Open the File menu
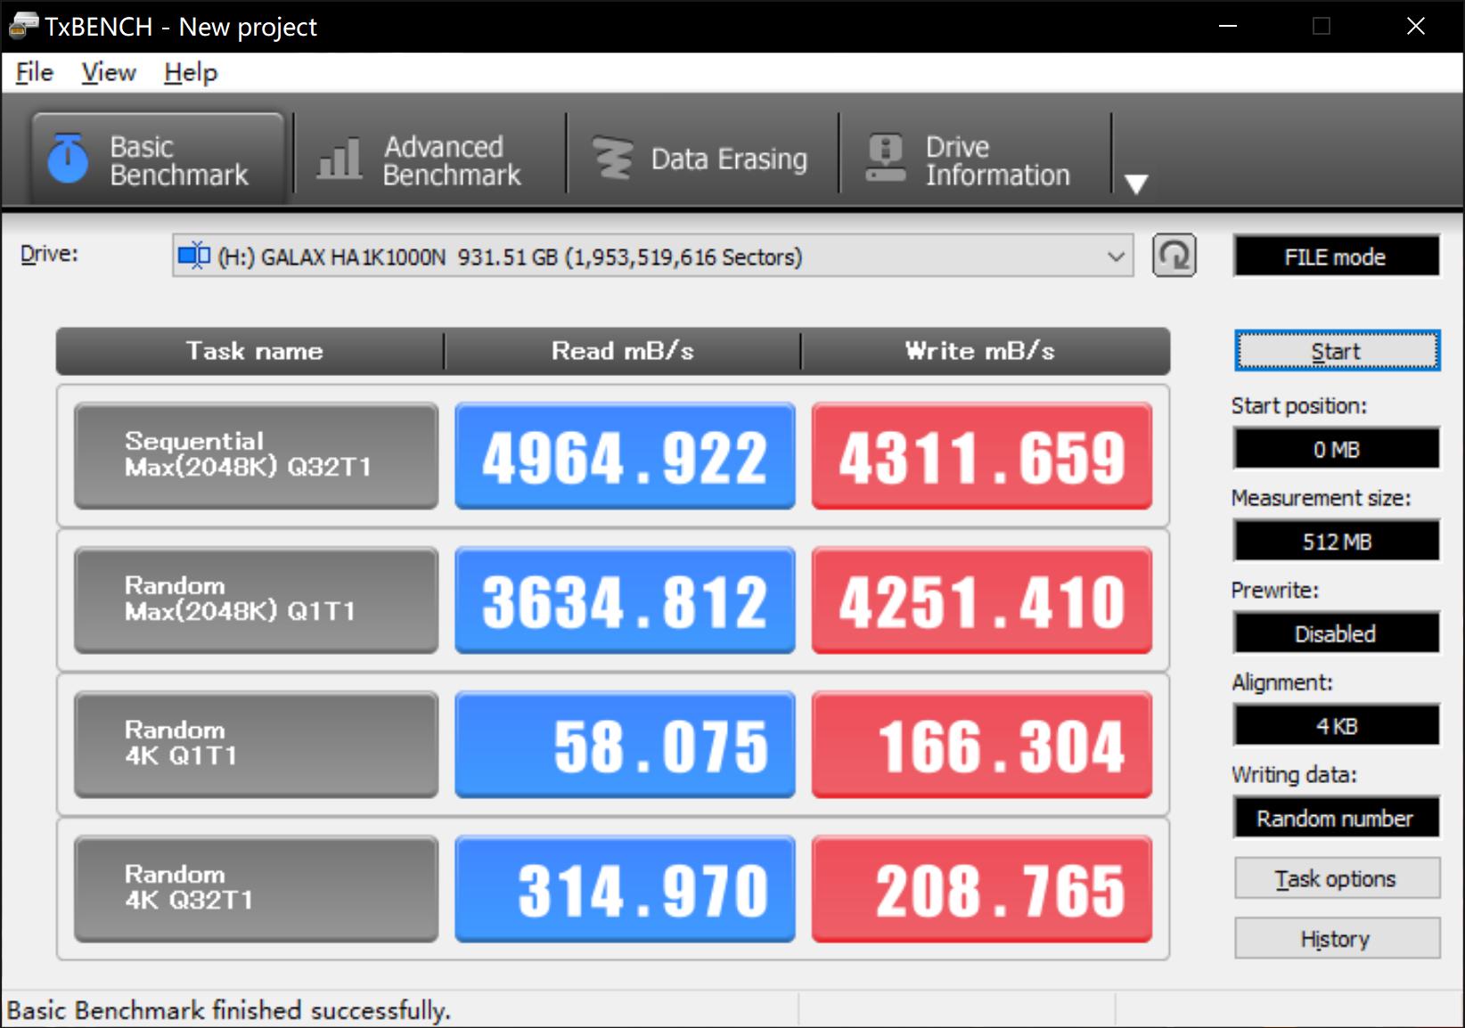Image resolution: width=1465 pixels, height=1028 pixels. [35, 72]
